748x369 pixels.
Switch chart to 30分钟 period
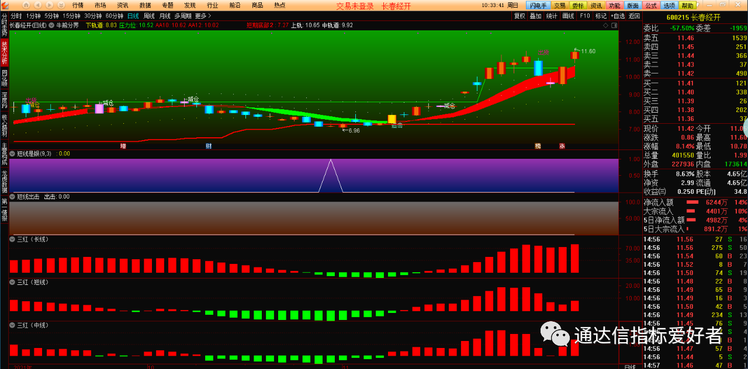pyautogui.click(x=93, y=16)
